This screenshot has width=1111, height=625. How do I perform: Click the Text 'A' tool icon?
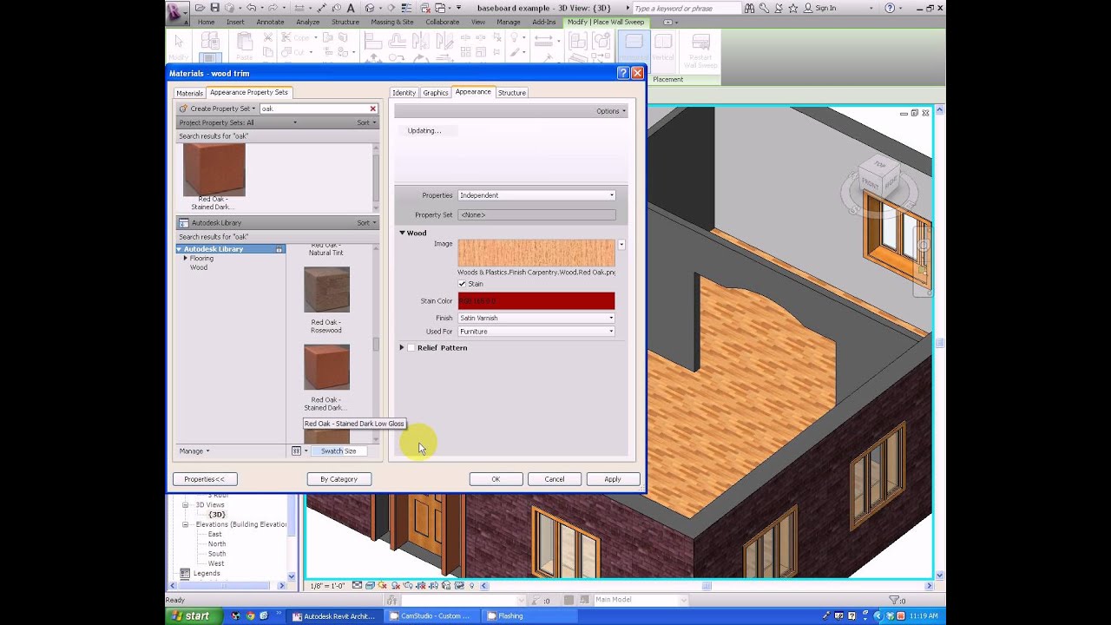click(x=351, y=8)
